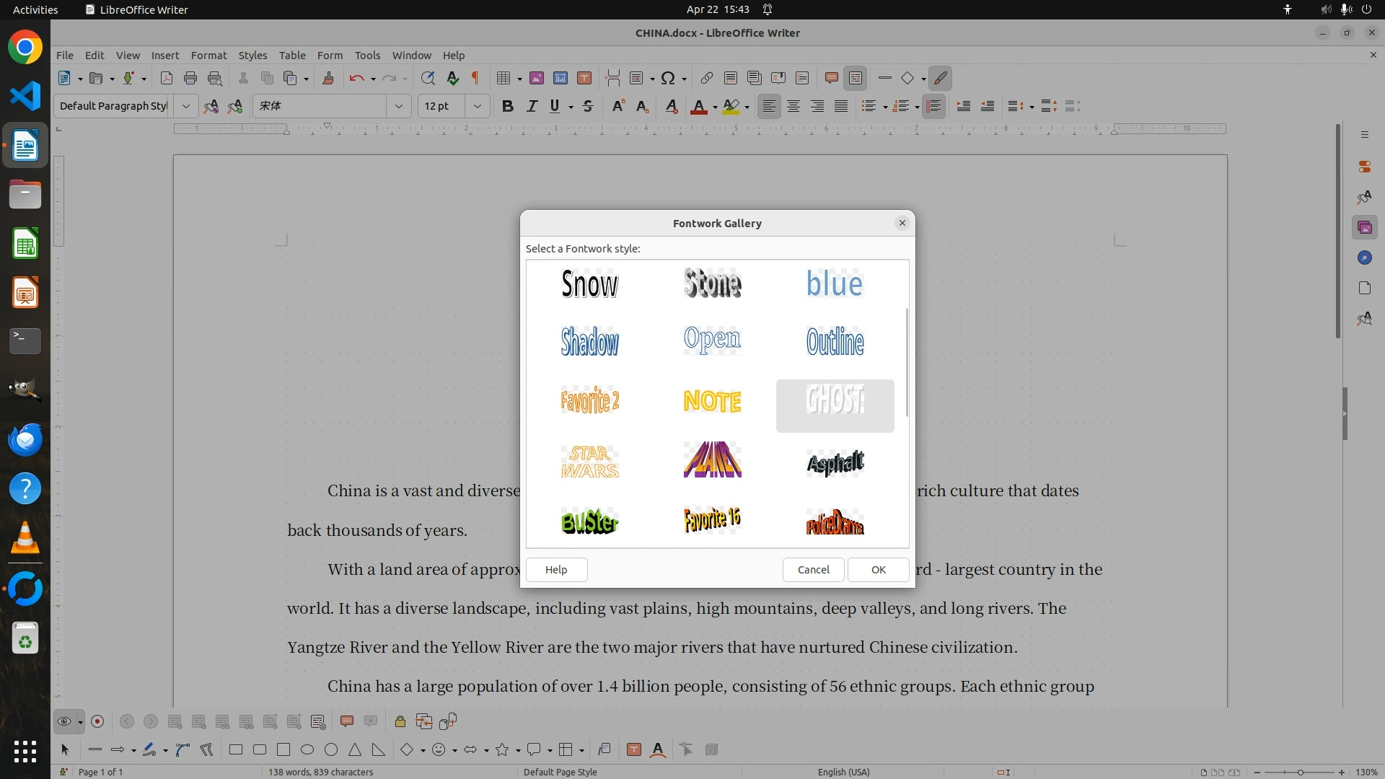Open the Format menu
This screenshot has width=1385, height=779.
coord(208,55)
